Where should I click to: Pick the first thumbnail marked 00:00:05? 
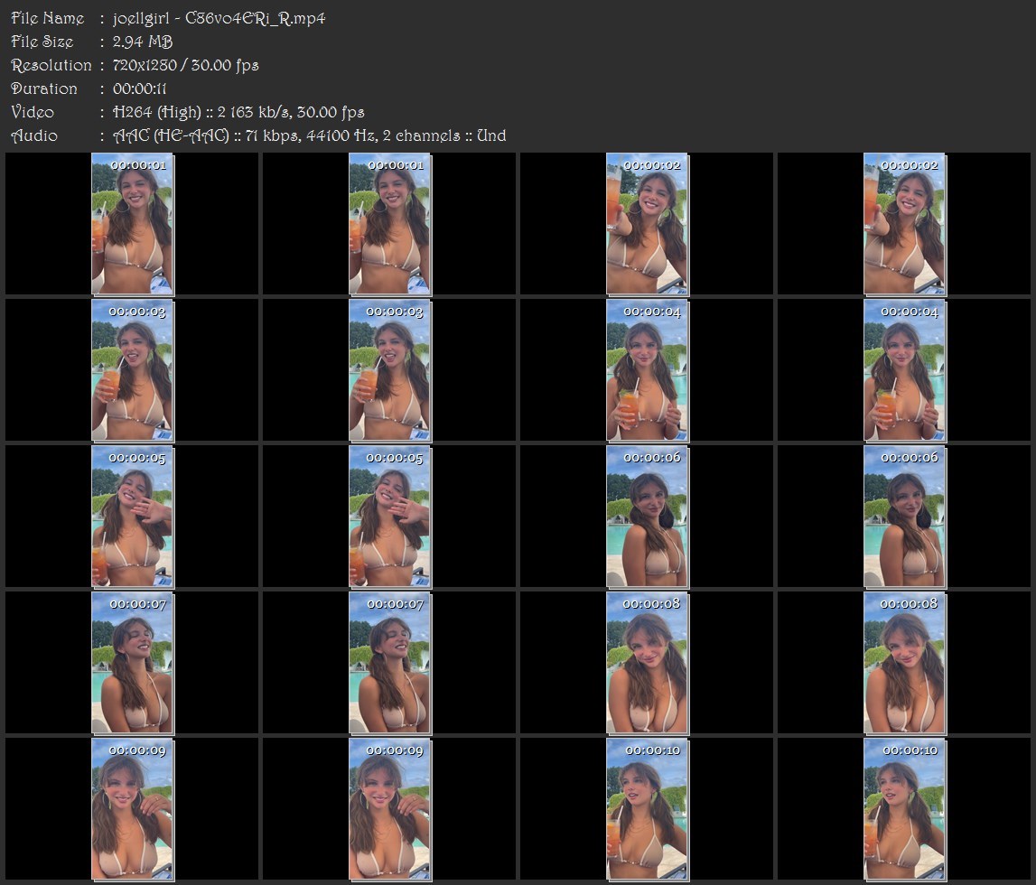[133, 517]
